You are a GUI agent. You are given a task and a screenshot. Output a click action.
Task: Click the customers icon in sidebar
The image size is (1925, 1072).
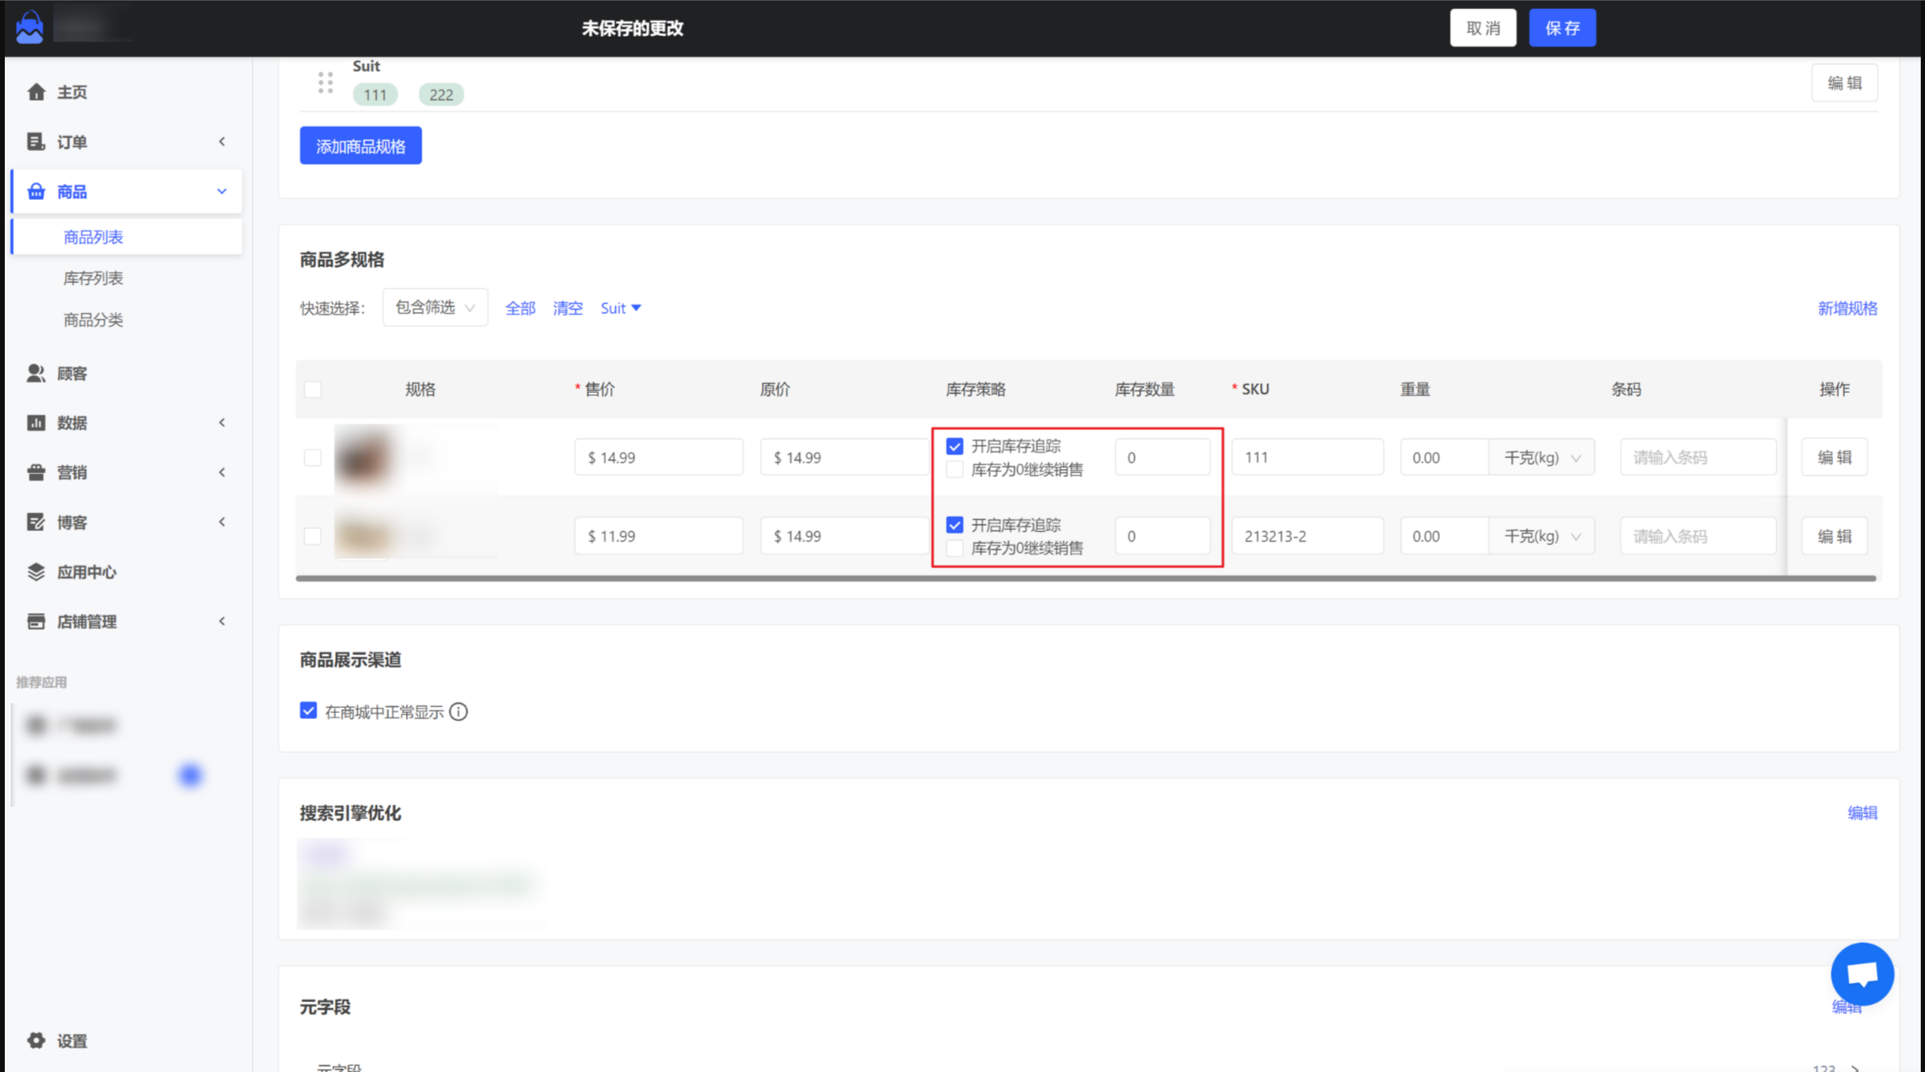36,373
